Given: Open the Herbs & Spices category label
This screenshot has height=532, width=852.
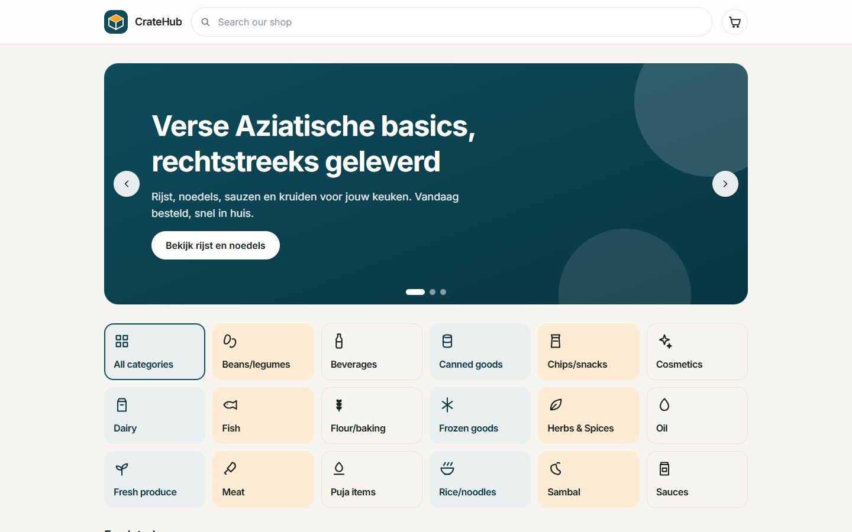Looking at the screenshot, I should (x=580, y=428).
